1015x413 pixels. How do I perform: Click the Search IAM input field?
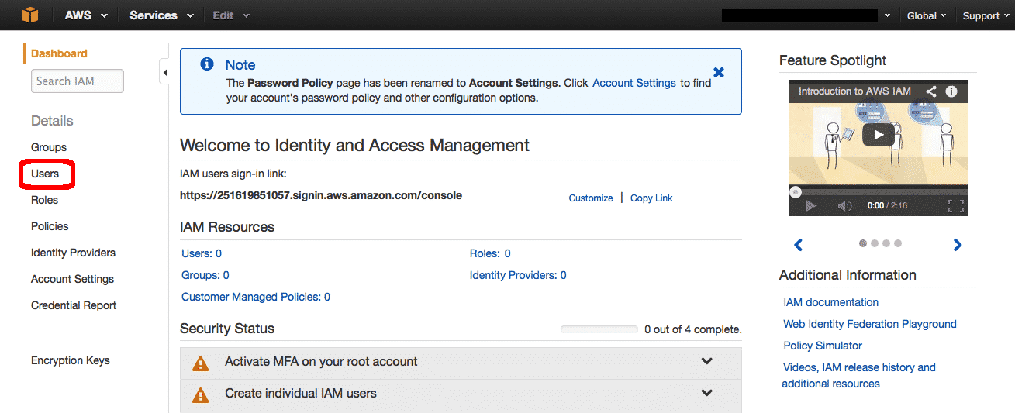pos(77,81)
